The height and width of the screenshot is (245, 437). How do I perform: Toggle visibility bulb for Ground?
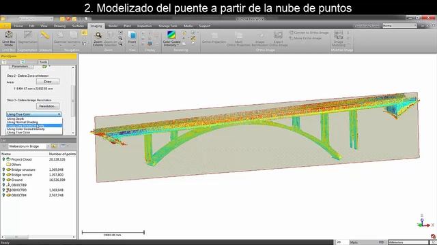tap(3, 180)
